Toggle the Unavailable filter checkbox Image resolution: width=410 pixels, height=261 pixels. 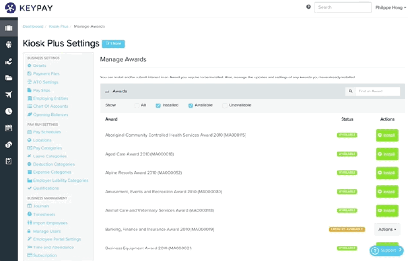pyautogui.click(x=225, y=105)
